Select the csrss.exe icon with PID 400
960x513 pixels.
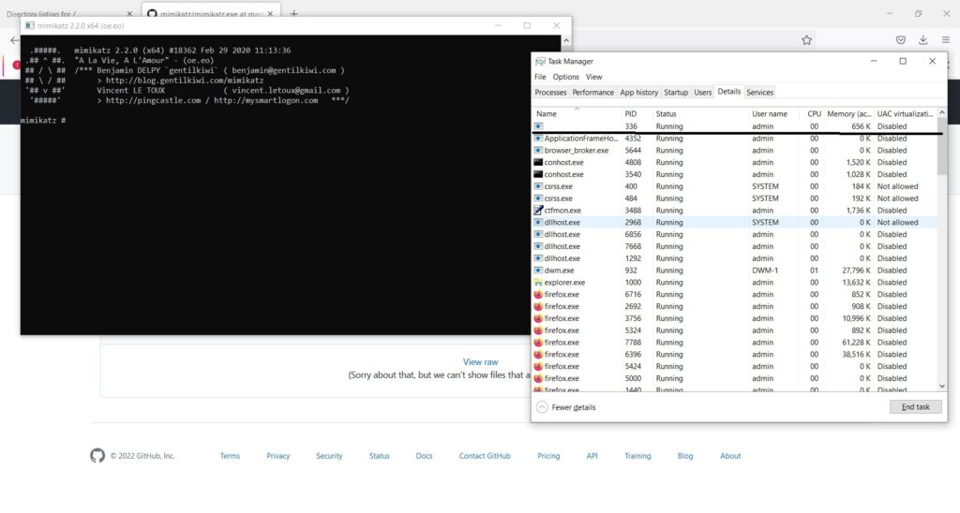click(x=538, y=186)
